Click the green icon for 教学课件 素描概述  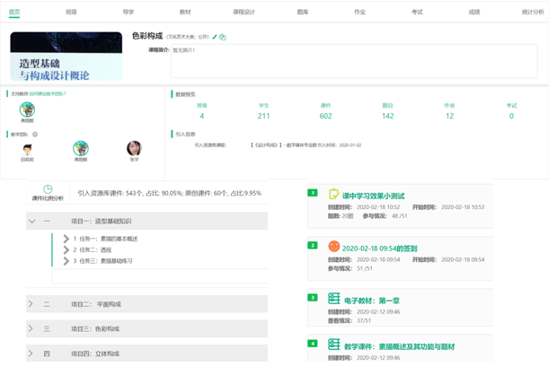click(334, 345)
